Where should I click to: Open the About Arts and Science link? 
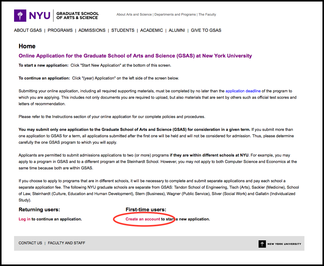(134, 14)
